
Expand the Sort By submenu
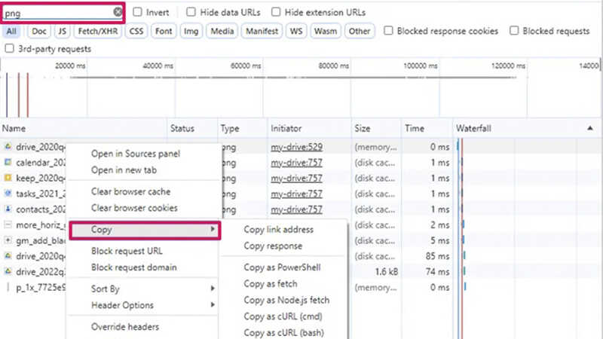coord(143,289)
